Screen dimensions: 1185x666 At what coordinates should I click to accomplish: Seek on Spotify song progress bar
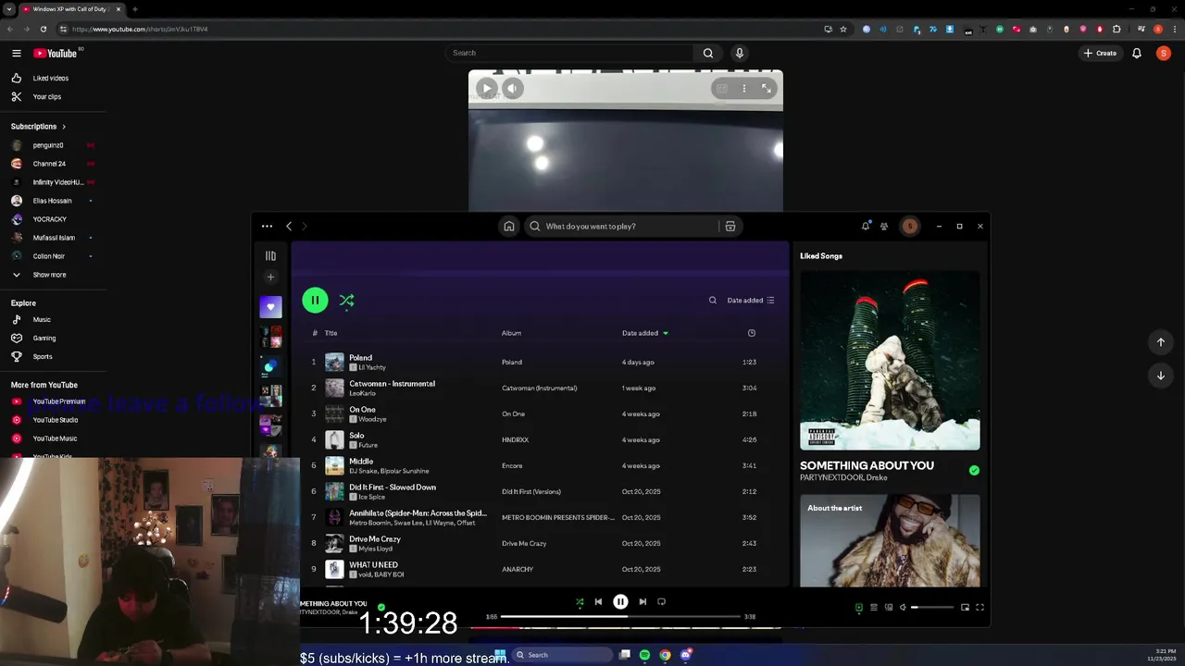620,616
